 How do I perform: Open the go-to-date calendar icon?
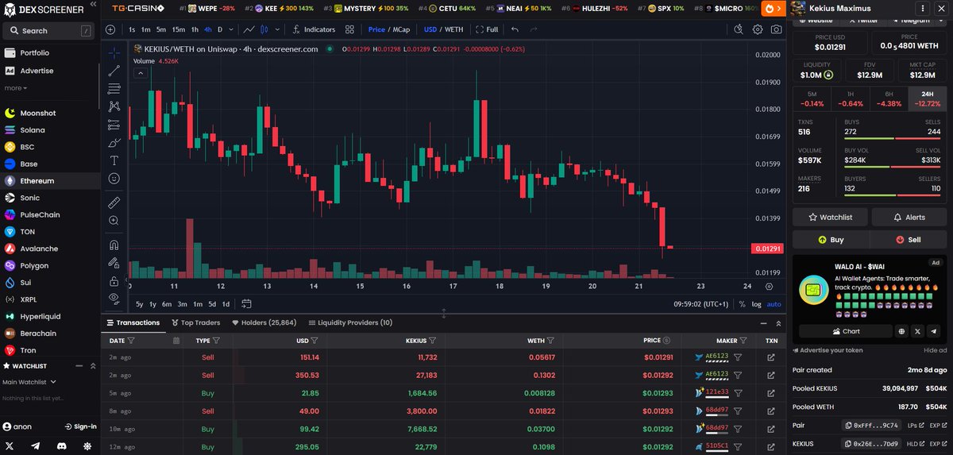coord(247,303)
